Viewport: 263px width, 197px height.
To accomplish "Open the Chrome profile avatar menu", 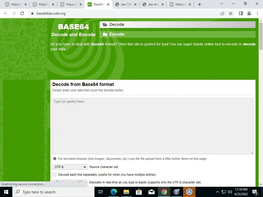I will coord(249,13).
